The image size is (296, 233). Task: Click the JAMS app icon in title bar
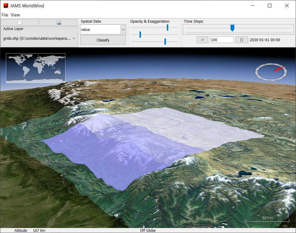pyautogui.click(x=6, y=6)
